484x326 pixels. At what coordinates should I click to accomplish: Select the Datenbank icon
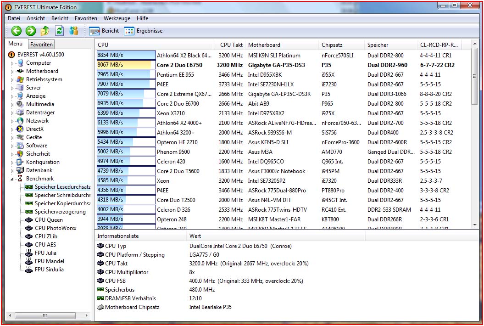pyautogui.click(x=20, y=170)
